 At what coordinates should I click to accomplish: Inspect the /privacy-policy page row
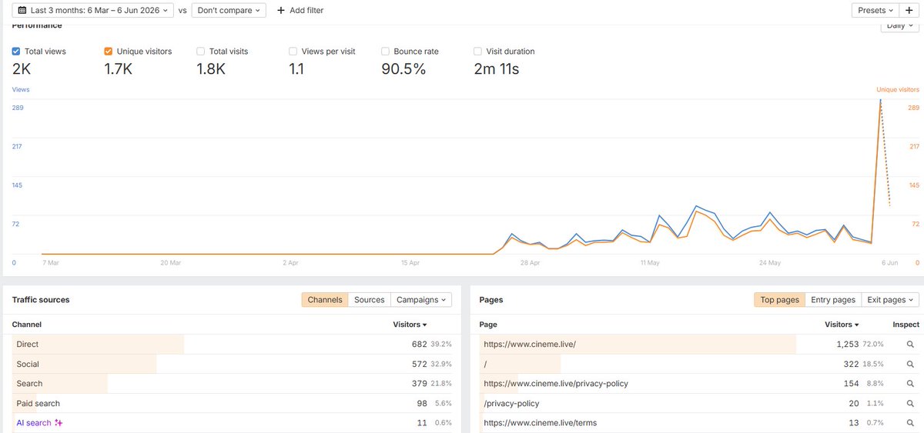[909, 404]
